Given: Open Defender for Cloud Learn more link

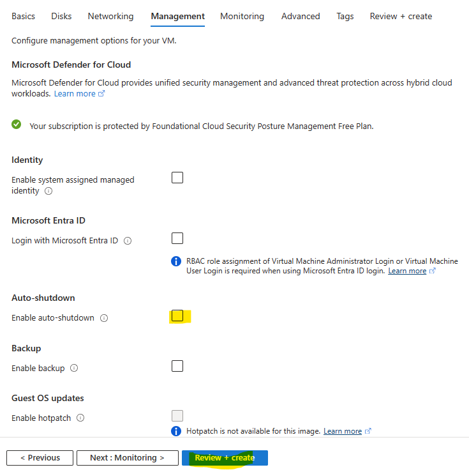Looking at the screenshot, I should [75, 94].
